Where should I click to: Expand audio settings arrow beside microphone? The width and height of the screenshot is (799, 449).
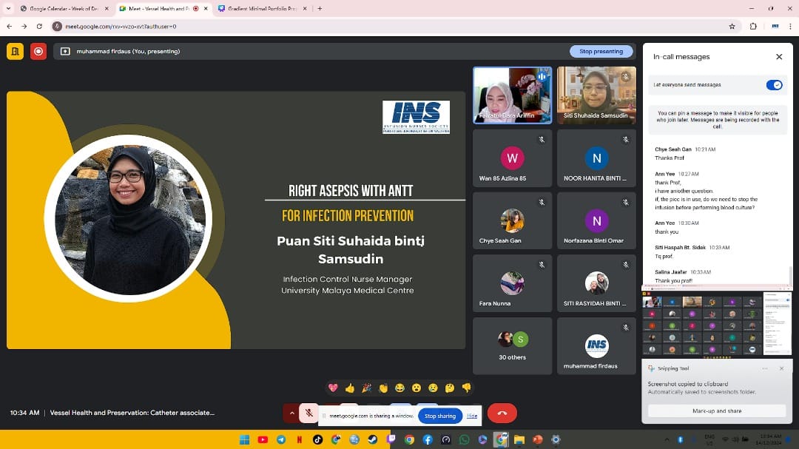point(291,413)
